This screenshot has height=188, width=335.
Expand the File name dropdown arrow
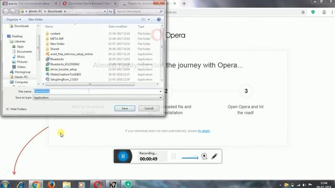[161, 91]
